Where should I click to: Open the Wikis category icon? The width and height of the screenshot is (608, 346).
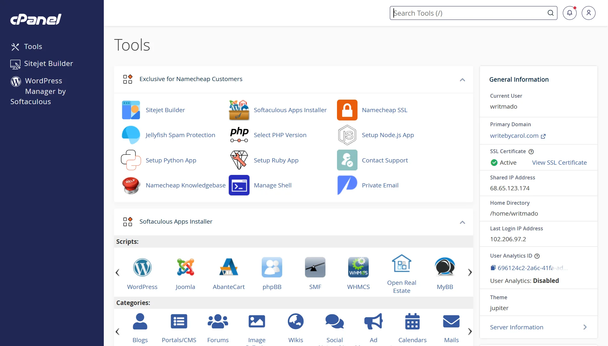(296, 321)
